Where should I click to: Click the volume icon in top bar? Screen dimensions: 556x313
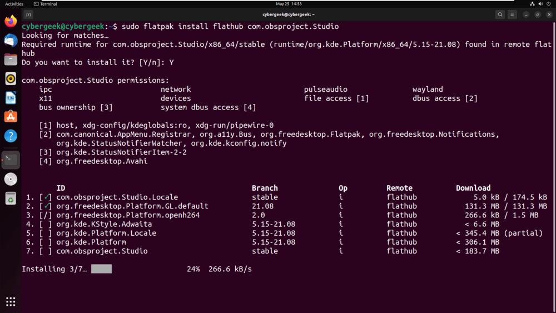tap(540, 4)
